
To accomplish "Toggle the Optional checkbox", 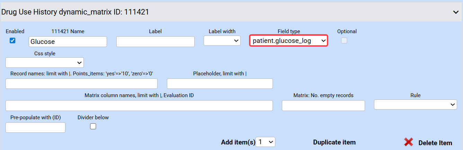I will (x=344, y=40).
